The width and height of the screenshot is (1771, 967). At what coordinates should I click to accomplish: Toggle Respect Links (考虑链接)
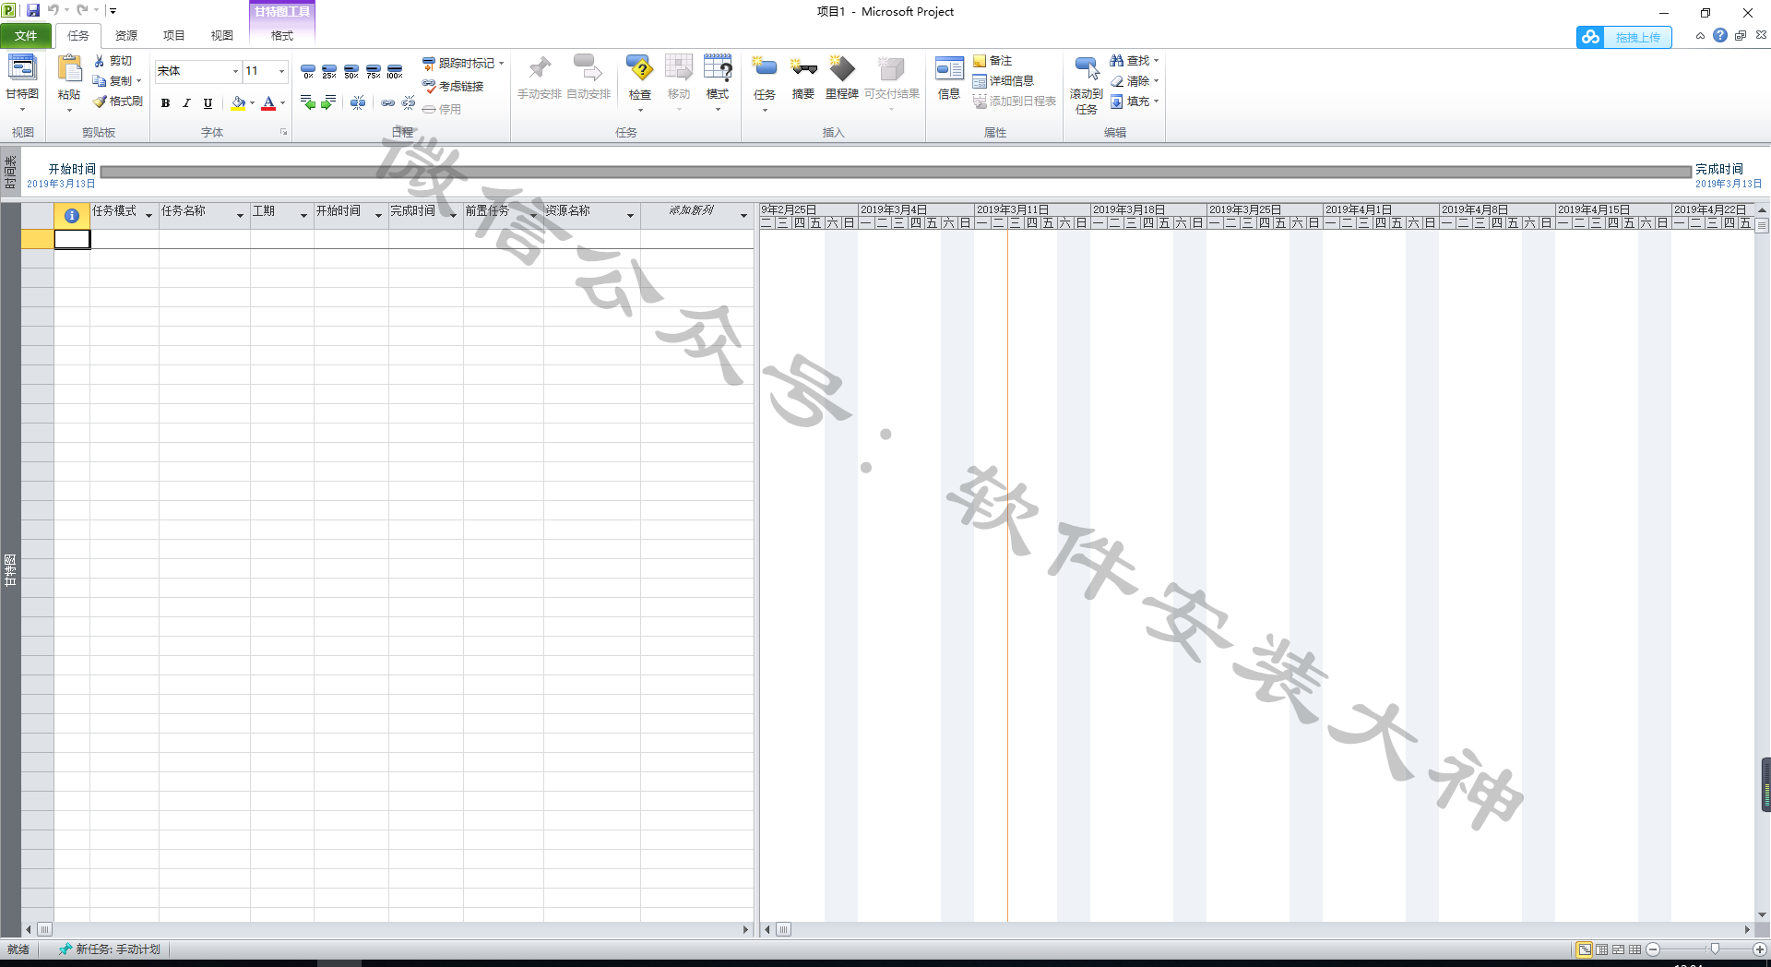pos(453,86)
